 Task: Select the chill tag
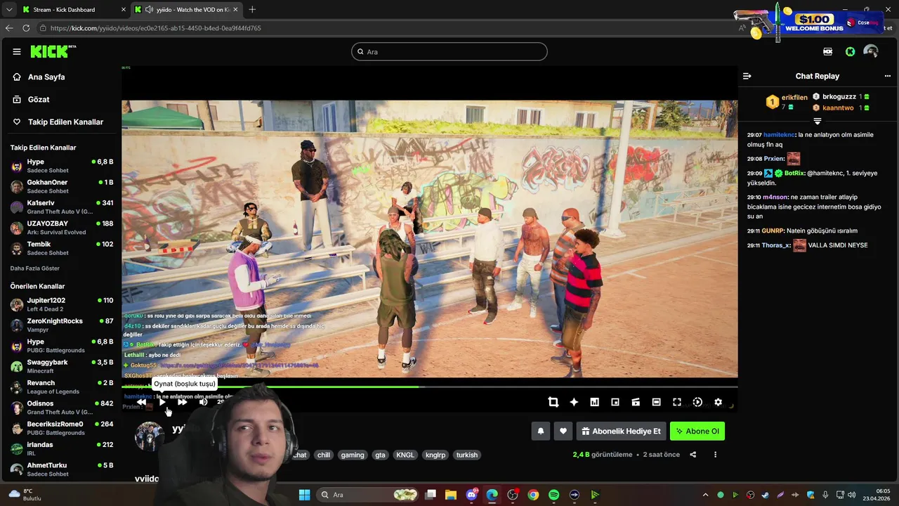coord(324,455)
